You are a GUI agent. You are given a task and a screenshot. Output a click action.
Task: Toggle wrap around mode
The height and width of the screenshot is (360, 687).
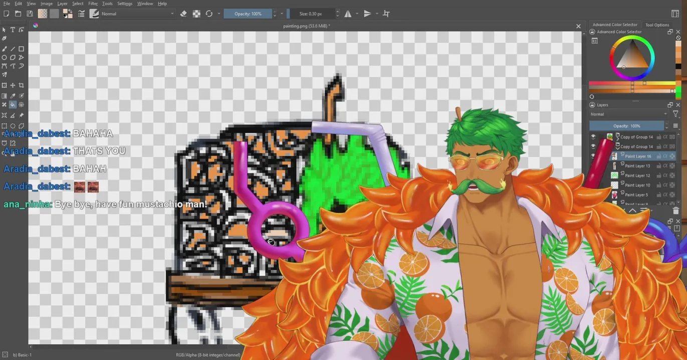[386, 13]
